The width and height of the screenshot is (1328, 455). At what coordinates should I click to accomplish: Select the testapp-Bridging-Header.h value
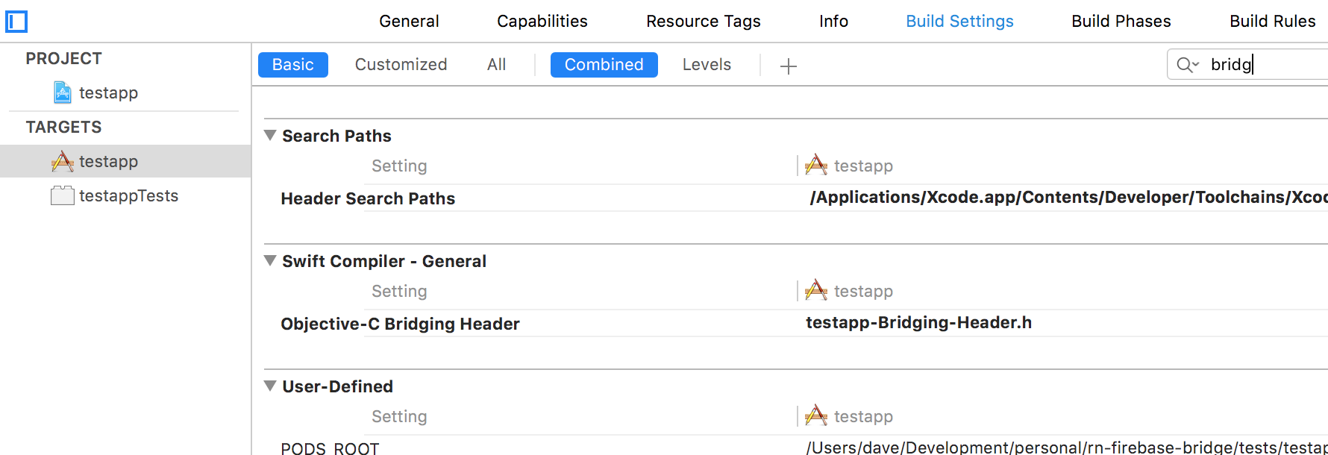coord(918,322)
